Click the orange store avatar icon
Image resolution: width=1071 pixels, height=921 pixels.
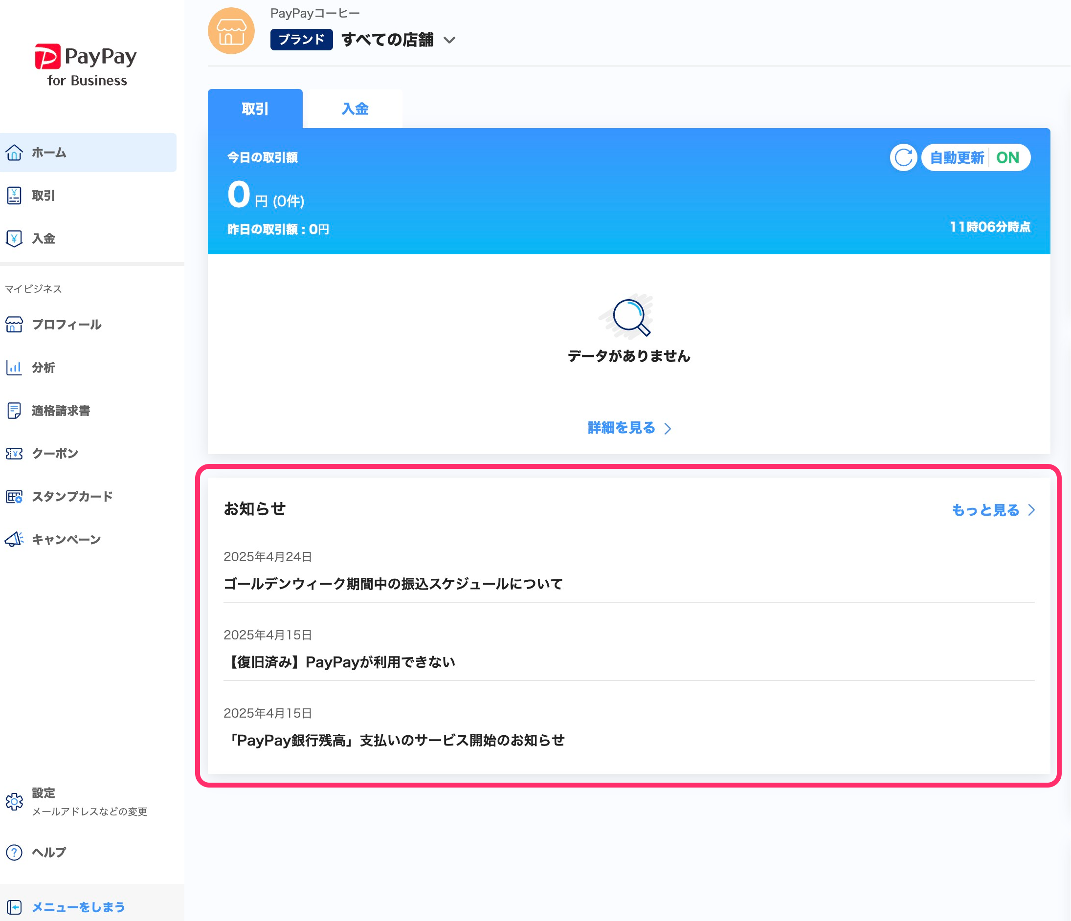[x=231, y=31]
